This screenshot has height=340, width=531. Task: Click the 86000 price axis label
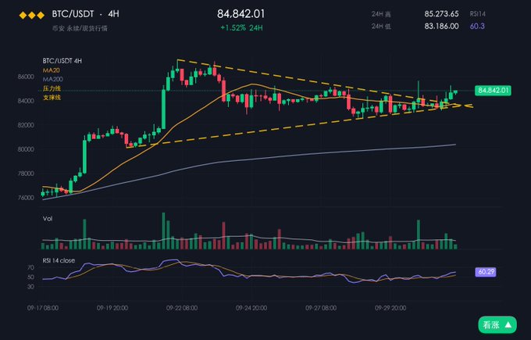(x=26, y=77)
